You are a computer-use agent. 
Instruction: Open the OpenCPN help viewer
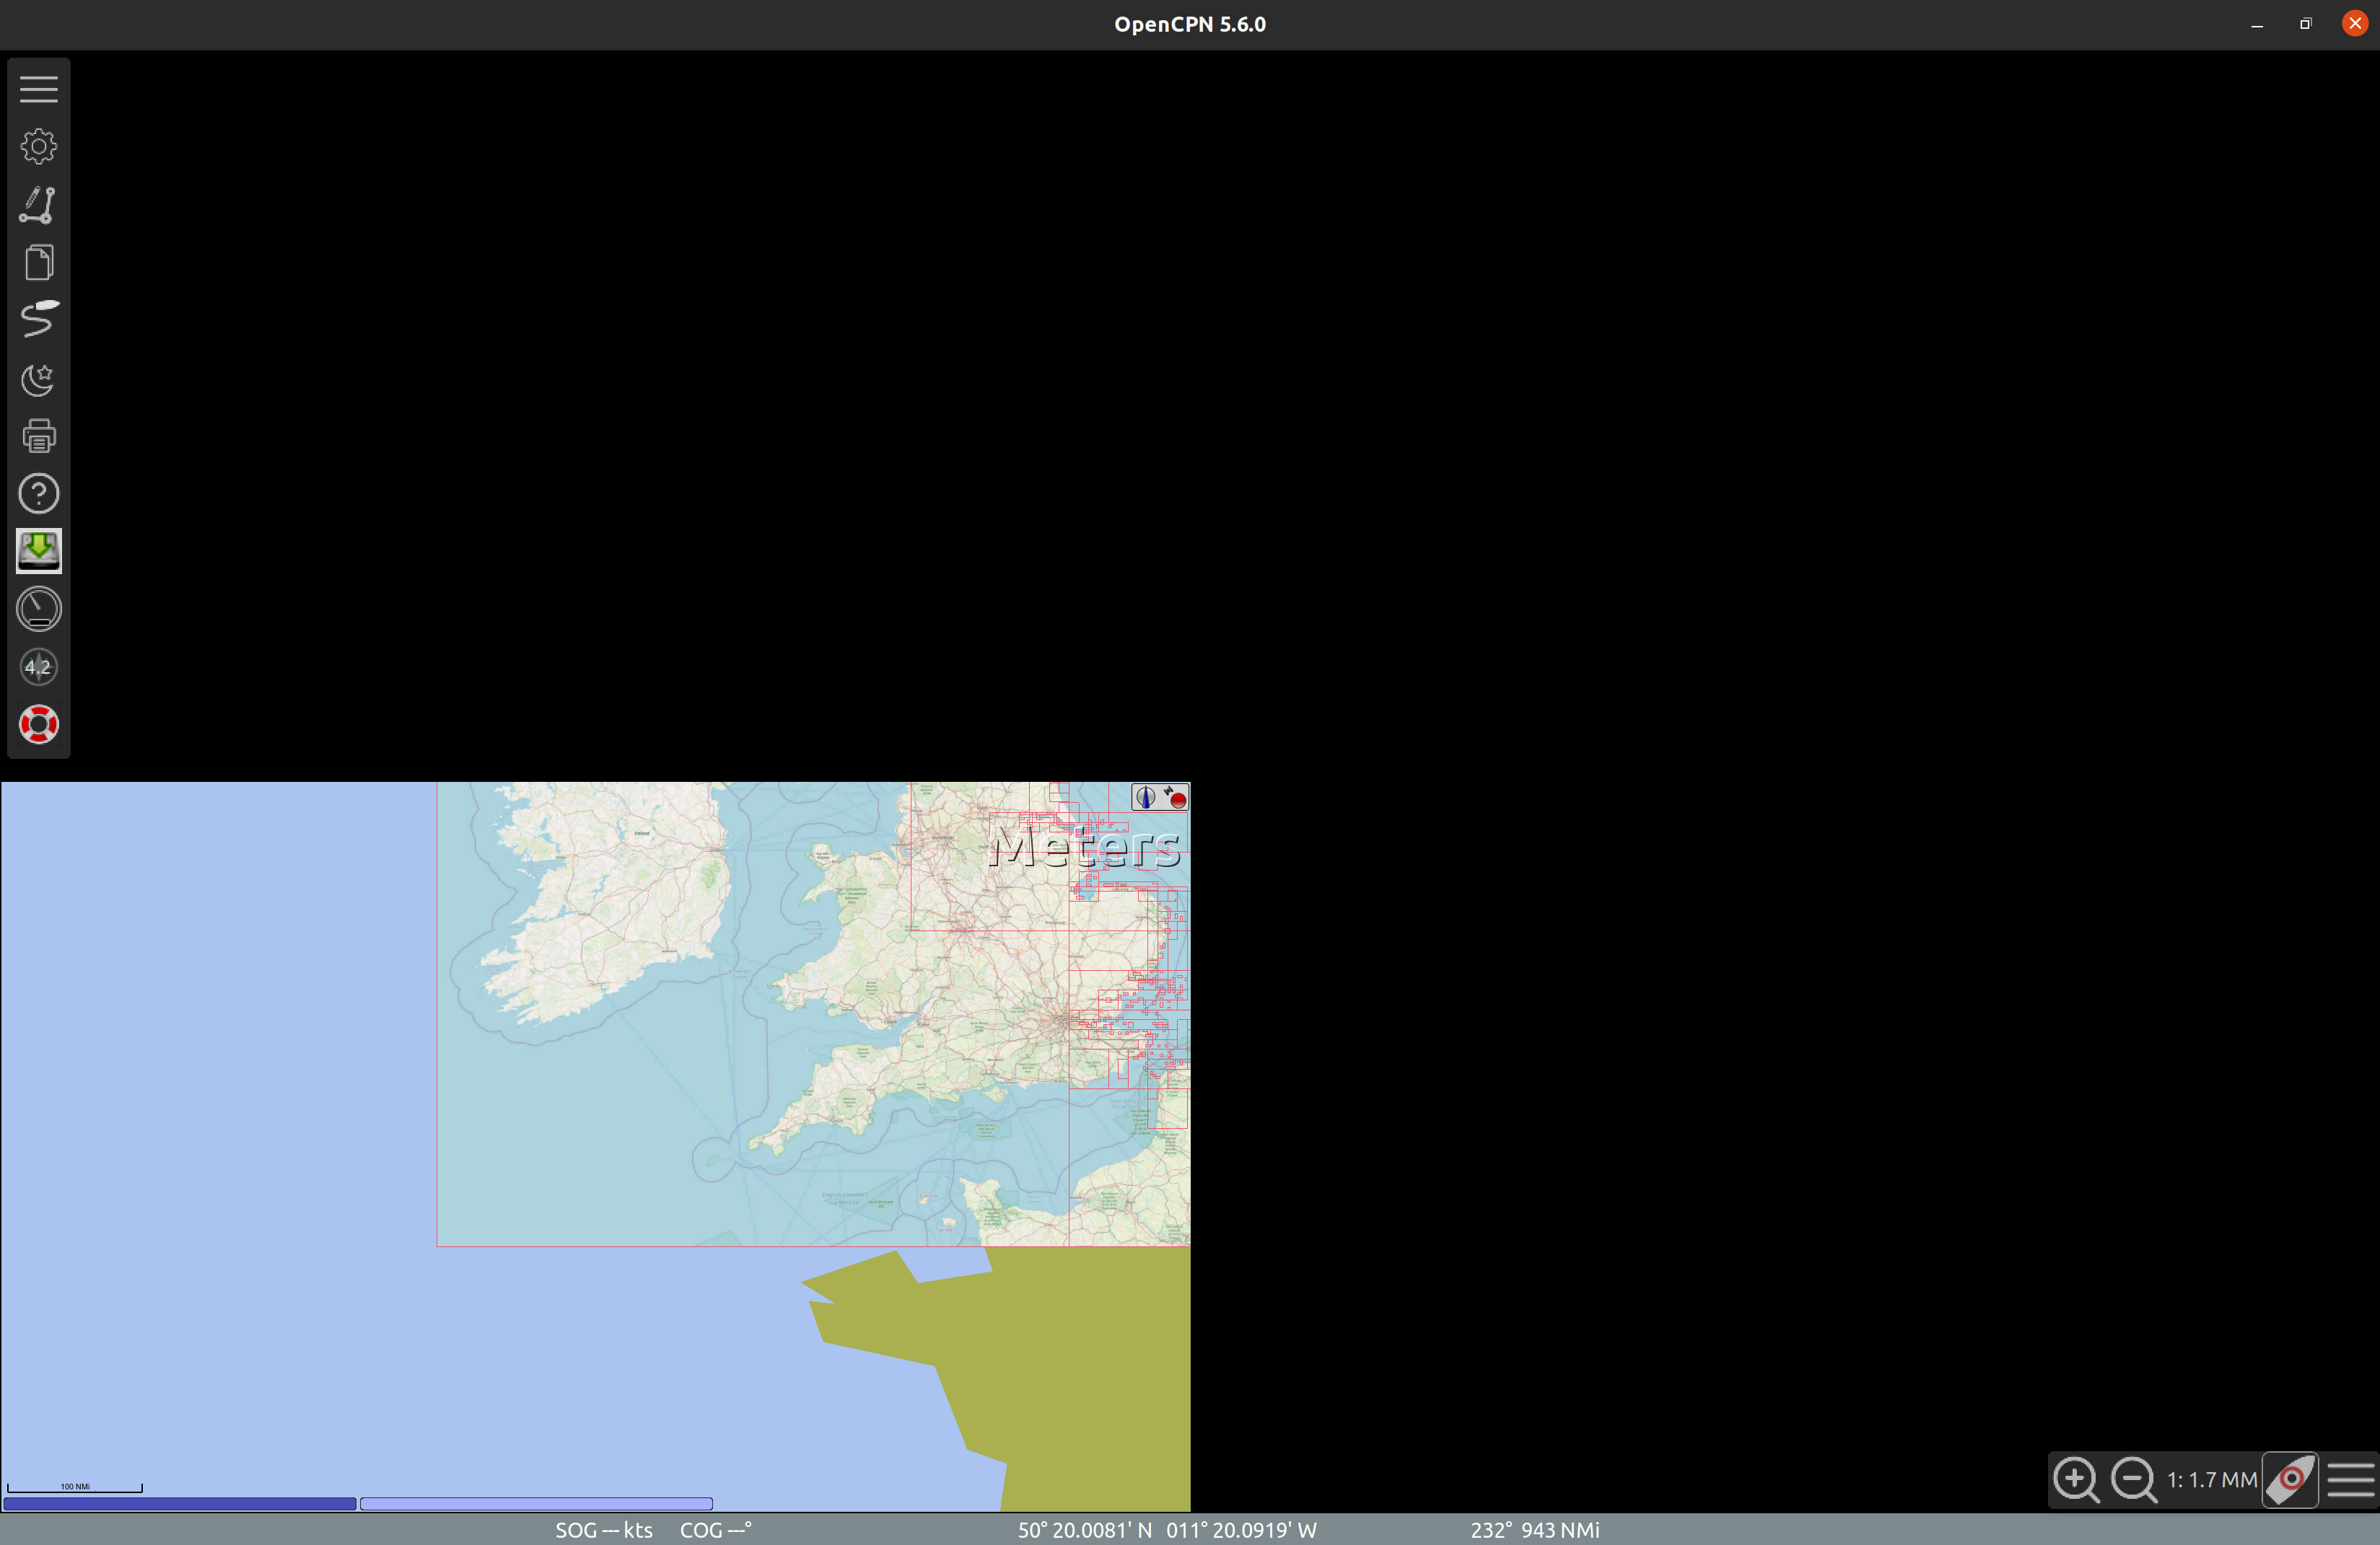[39, 493]
